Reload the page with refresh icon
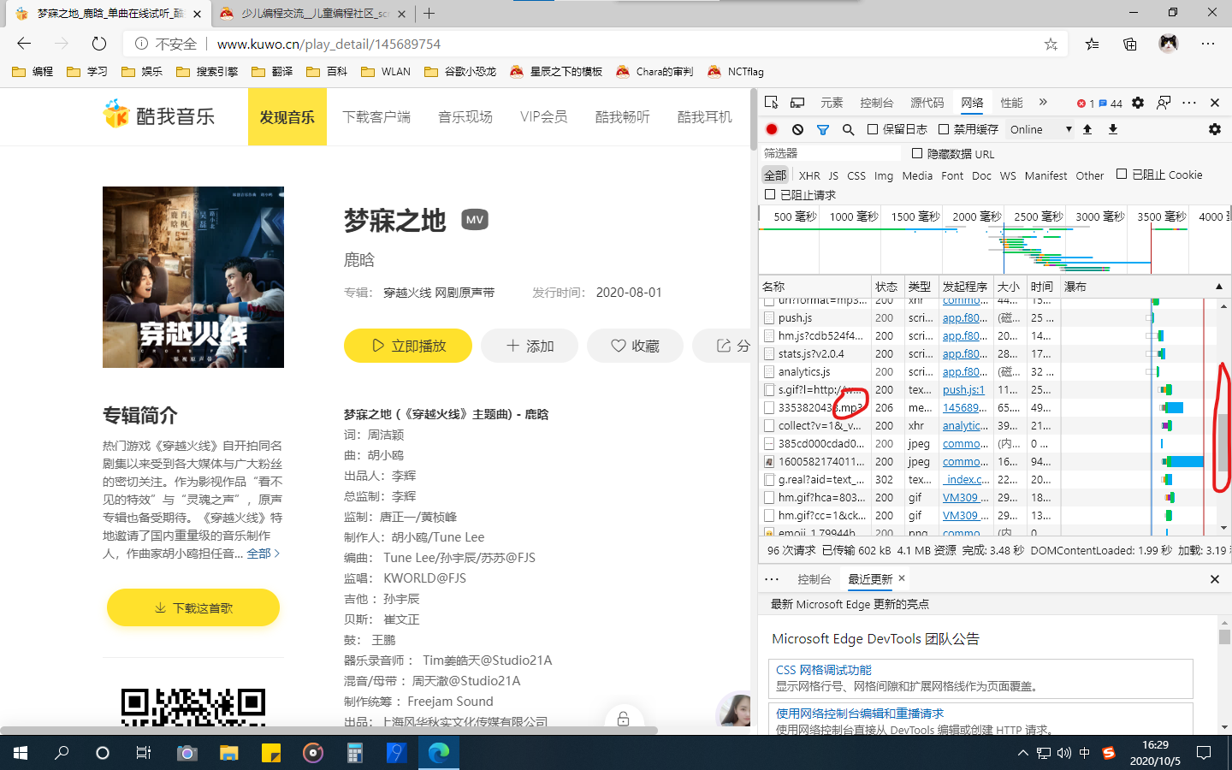 coord(99,44)
